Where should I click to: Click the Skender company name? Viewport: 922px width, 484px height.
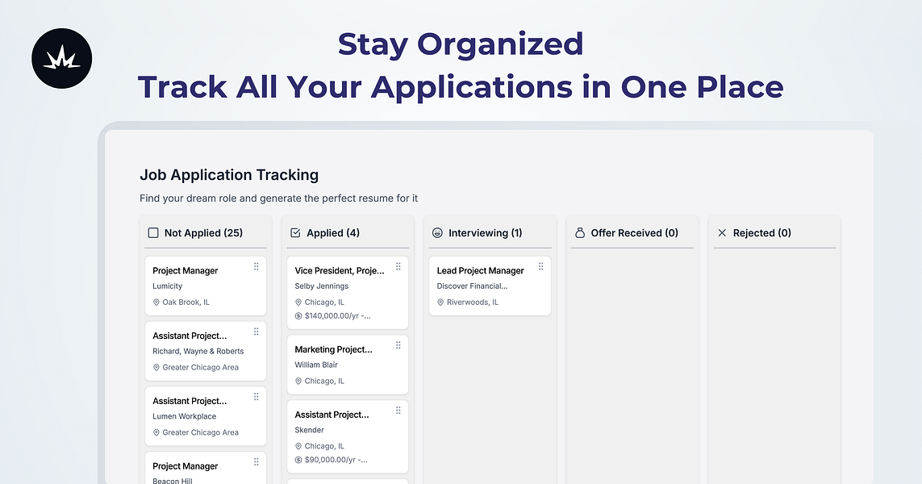click(x=309, y=431)
